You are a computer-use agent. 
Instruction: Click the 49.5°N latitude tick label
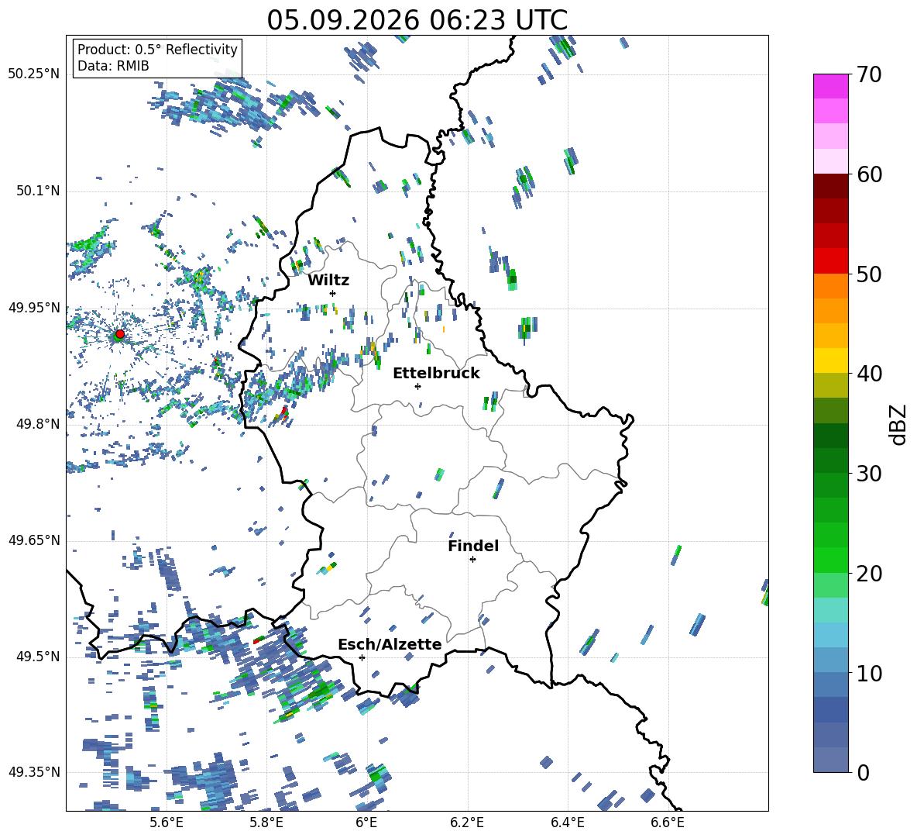coord(38,657)
